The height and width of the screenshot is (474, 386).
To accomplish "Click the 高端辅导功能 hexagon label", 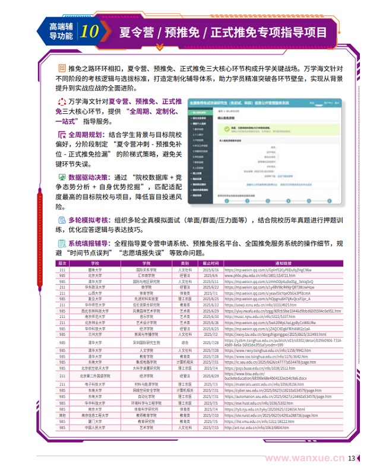I will pos(58,31).
